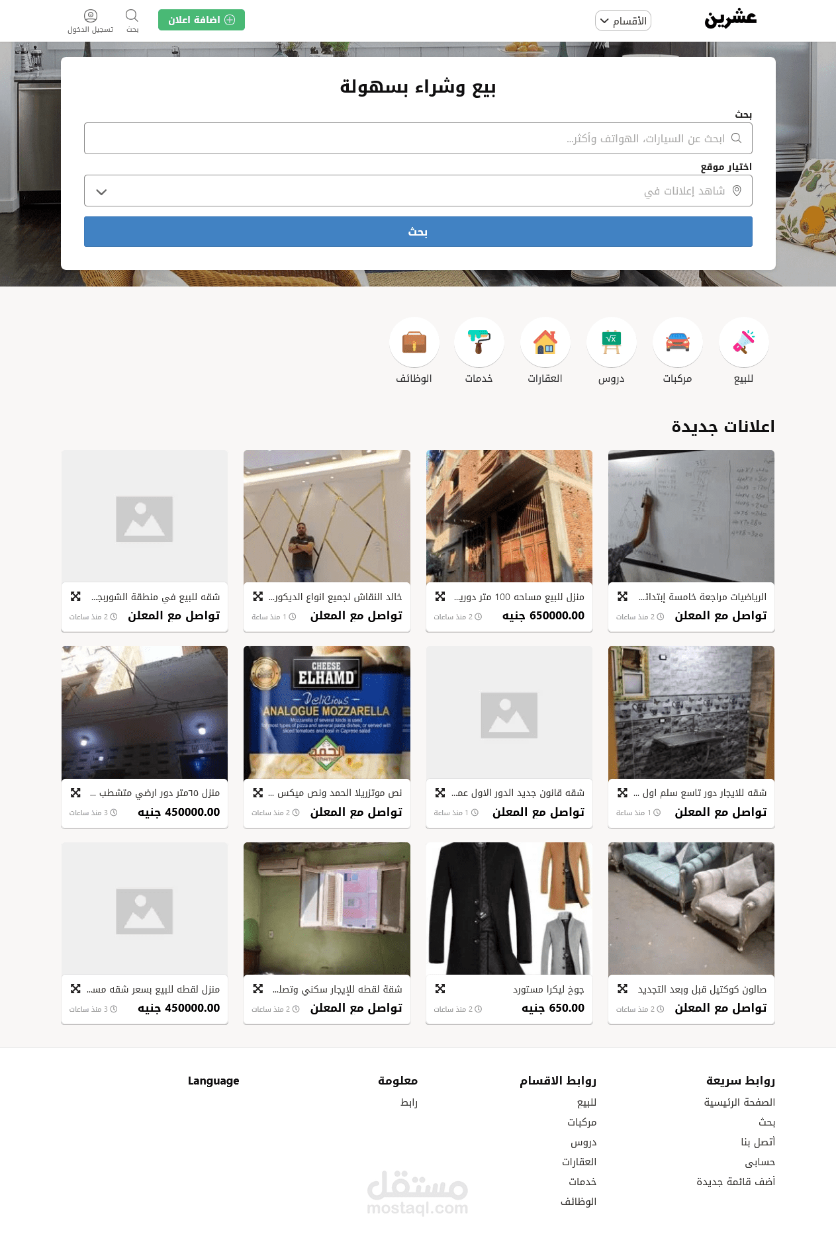Open the شاهد إعلانات في location dropdown
The image size is (836, 1242).
418,191
